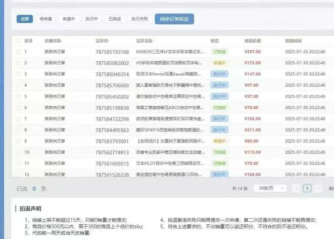
Task: Toggle the select-all checkbox in table header
Action: [18, 41]
